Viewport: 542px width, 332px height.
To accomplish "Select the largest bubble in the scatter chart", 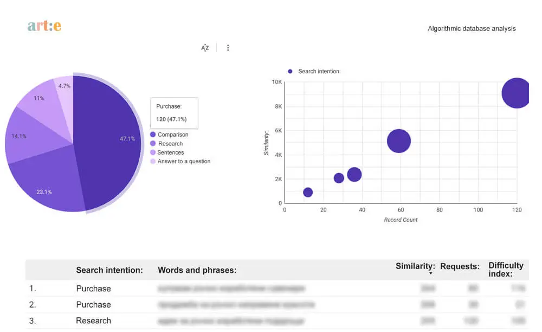I will [x=515, y=93].
